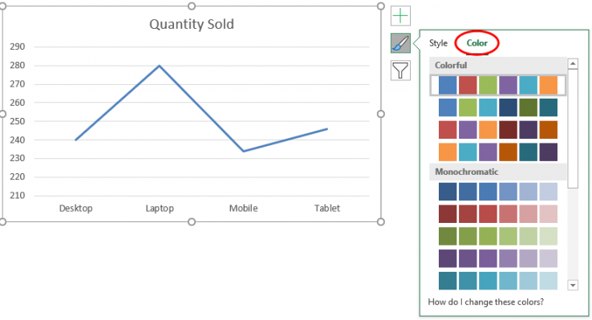
Task: Select the third Colorful palette starting with red
Action: [x=497, y=130]
